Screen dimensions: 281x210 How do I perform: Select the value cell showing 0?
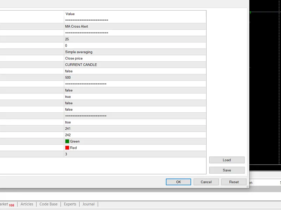point(135,45)
